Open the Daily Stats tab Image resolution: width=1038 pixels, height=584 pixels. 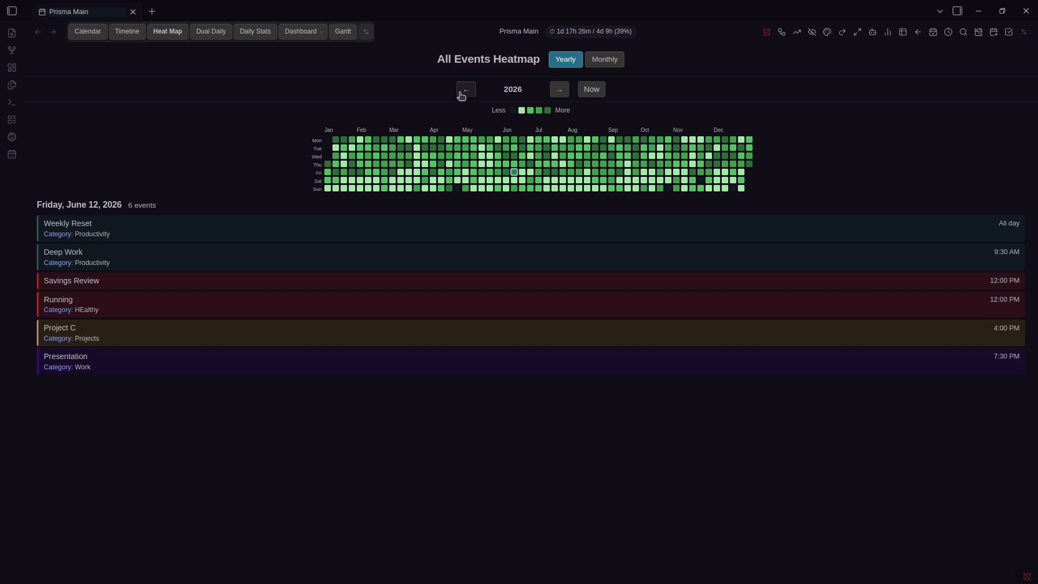[x=255, y=32]
